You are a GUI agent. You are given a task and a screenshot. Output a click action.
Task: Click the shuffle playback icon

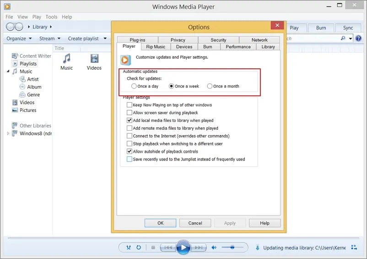coord(129,247)
